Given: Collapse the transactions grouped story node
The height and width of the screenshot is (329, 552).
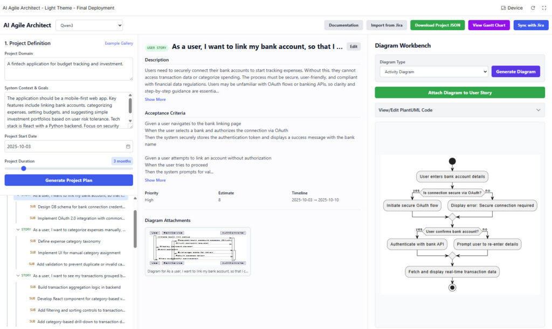Looking at the screenshot, I should point(18,275).
